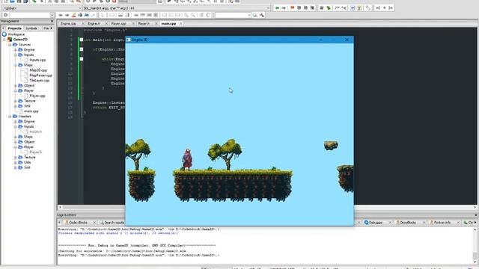The image size is (479, 269).
Task: Select Inputs.h under Headers
Action: [35, 132]
